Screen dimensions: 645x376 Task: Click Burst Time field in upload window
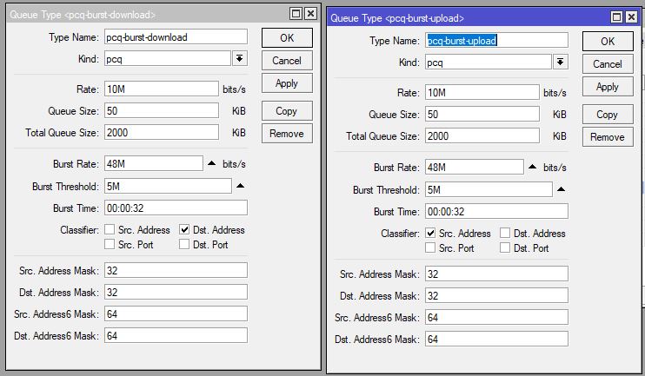[x=496, y=212]
